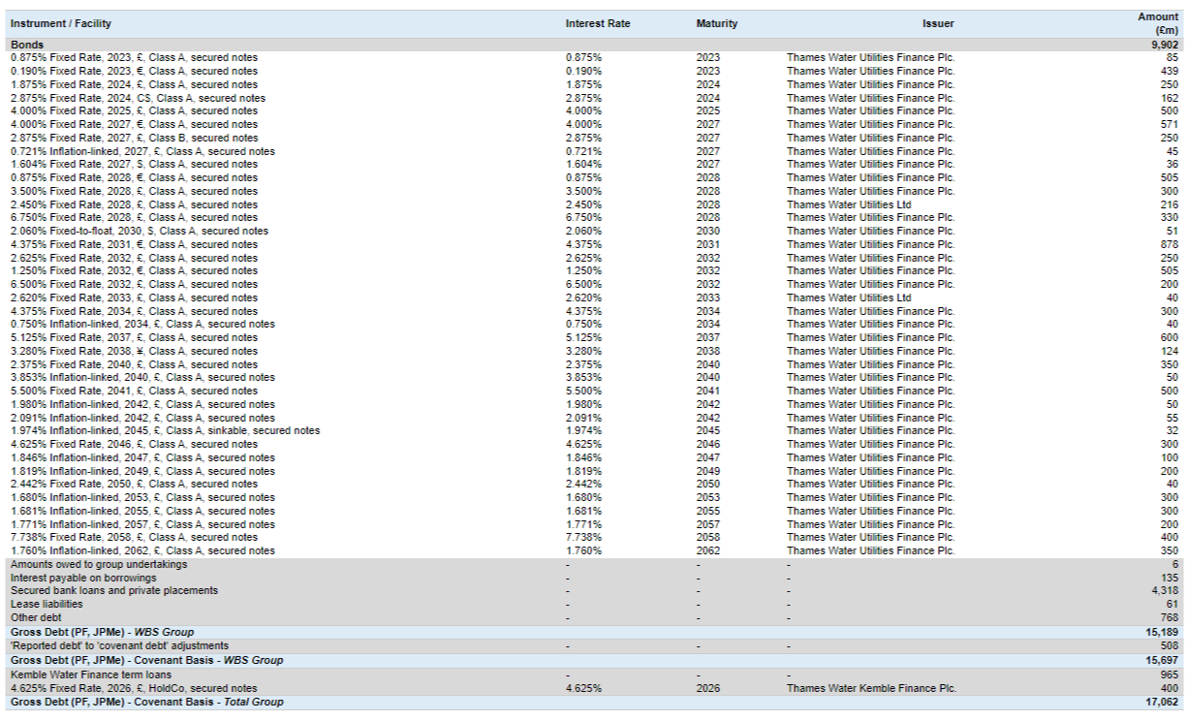Click "Secured bank loans and private placements"

coord(114,590)
